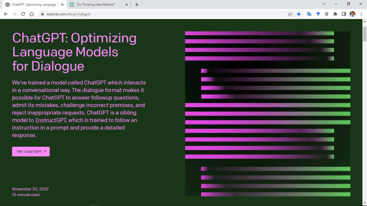Screen dimensions: 367x206
Task: Click the blue bookmark star icon
Action: coord(299,14)
